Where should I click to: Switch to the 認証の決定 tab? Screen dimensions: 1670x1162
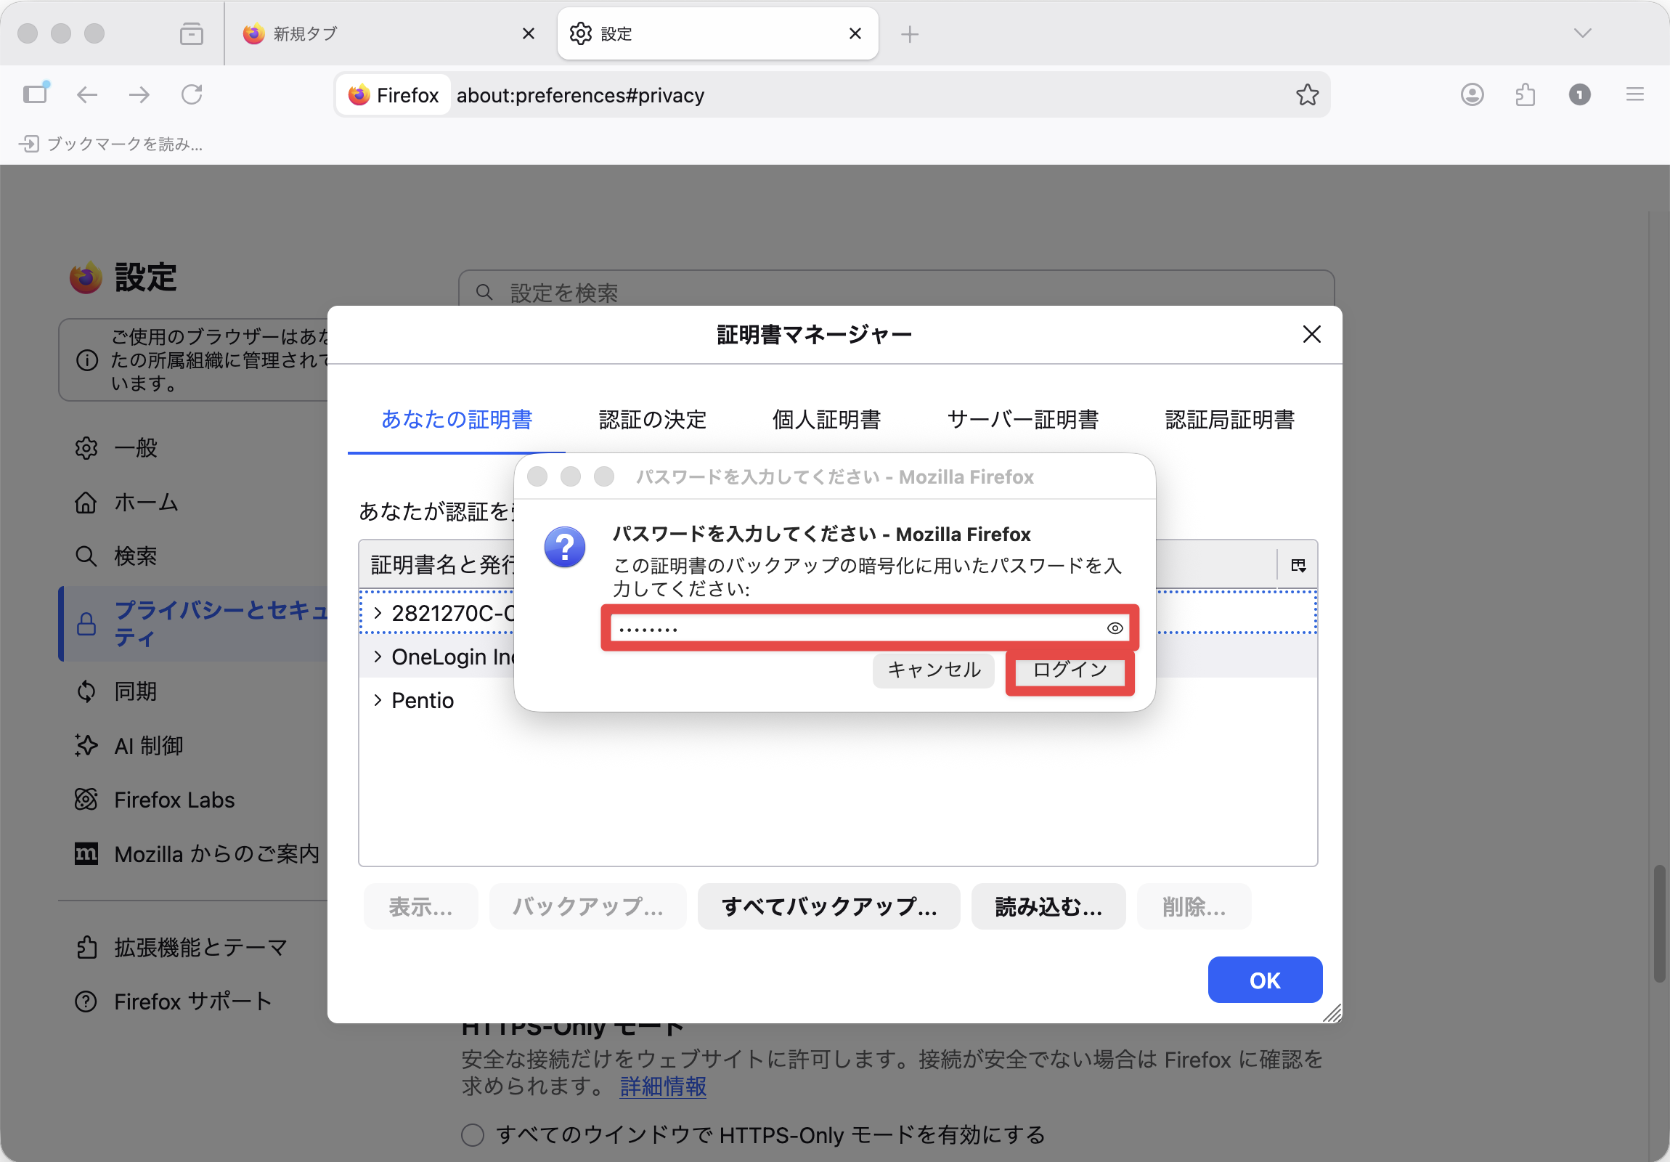pyautogui.click(x=653, y=420)
